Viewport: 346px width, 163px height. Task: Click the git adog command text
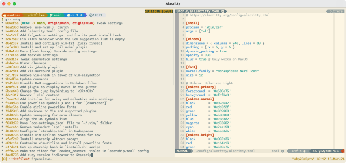pos(13,19)
